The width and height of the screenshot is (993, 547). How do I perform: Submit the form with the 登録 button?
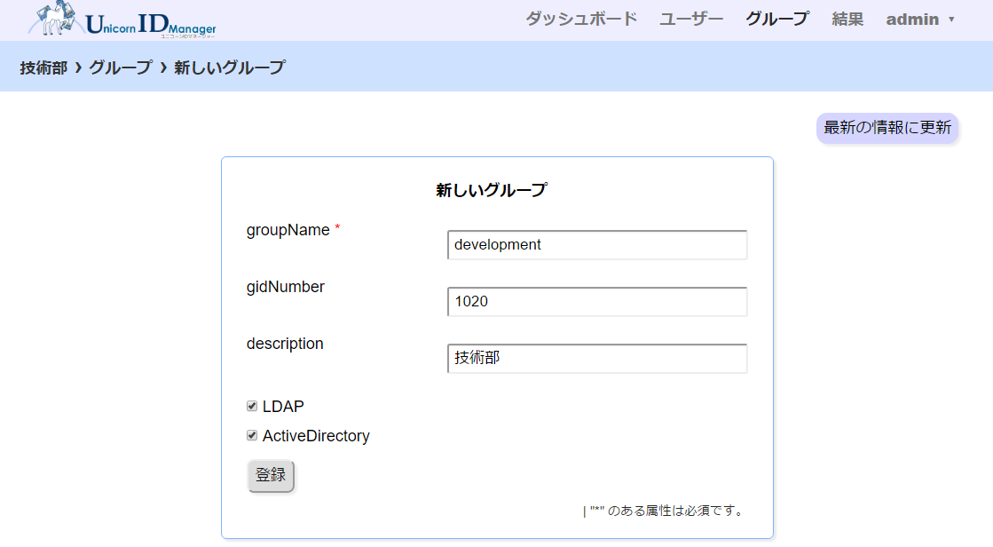click(x=271, y=476)
